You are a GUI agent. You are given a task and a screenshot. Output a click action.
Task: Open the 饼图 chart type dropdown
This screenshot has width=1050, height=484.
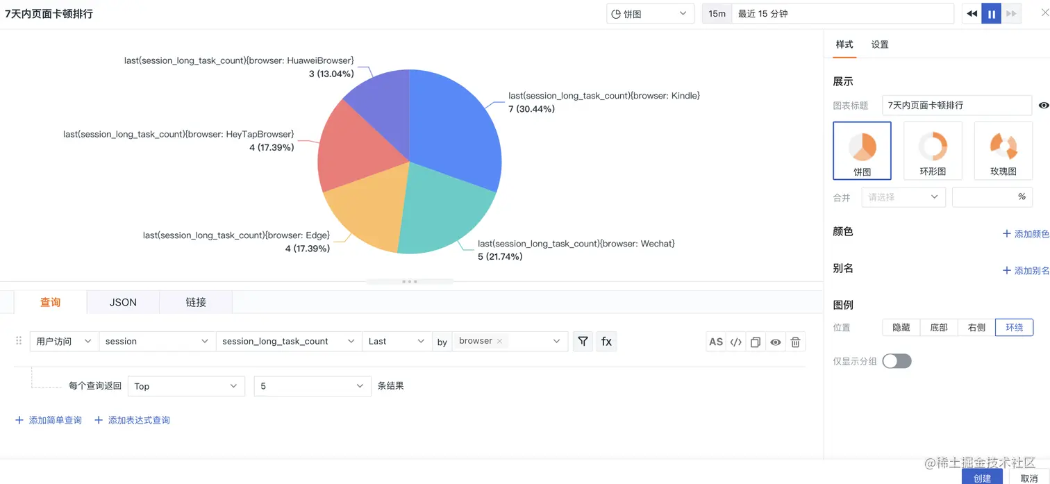pos(650,14)
